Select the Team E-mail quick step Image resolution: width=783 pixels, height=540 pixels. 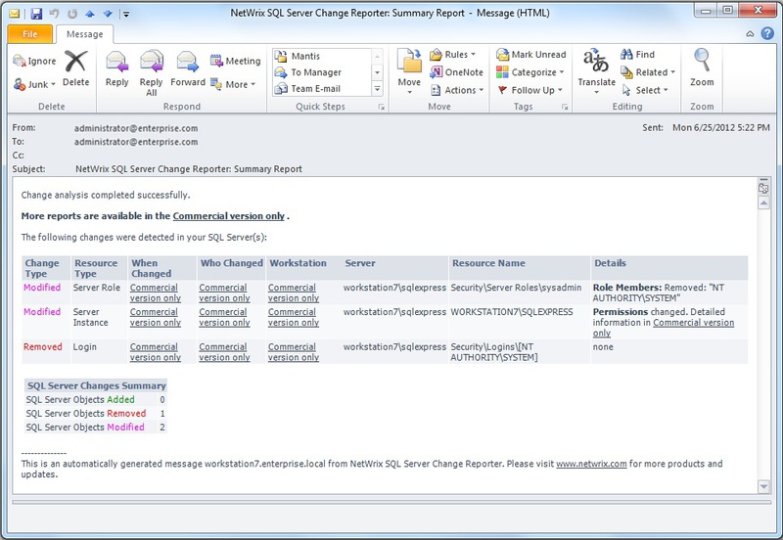click(x=322, y=88)
